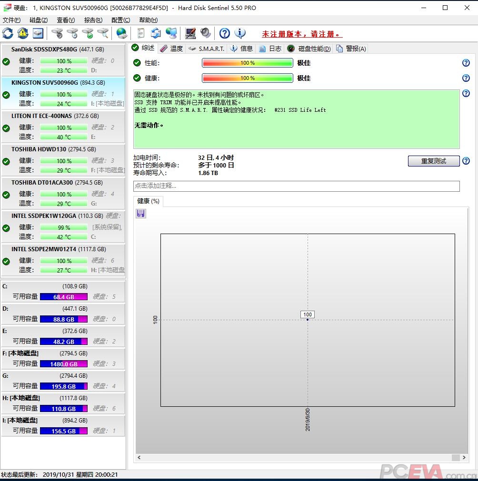The image size is (478, 481).
Task: Click the C: free space bar showing 68.4 GB
Action: [64, 297]
